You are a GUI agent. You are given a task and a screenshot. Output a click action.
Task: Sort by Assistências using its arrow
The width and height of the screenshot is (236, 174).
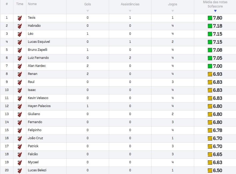(x=130, y=11)
